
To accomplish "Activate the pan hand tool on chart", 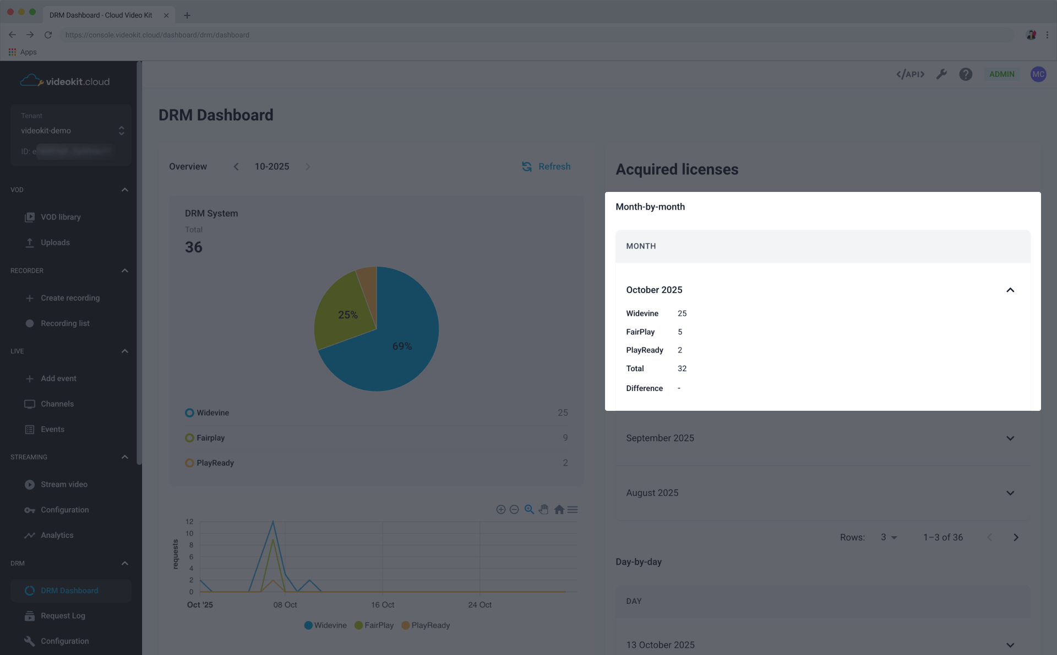I will (544, 509).
